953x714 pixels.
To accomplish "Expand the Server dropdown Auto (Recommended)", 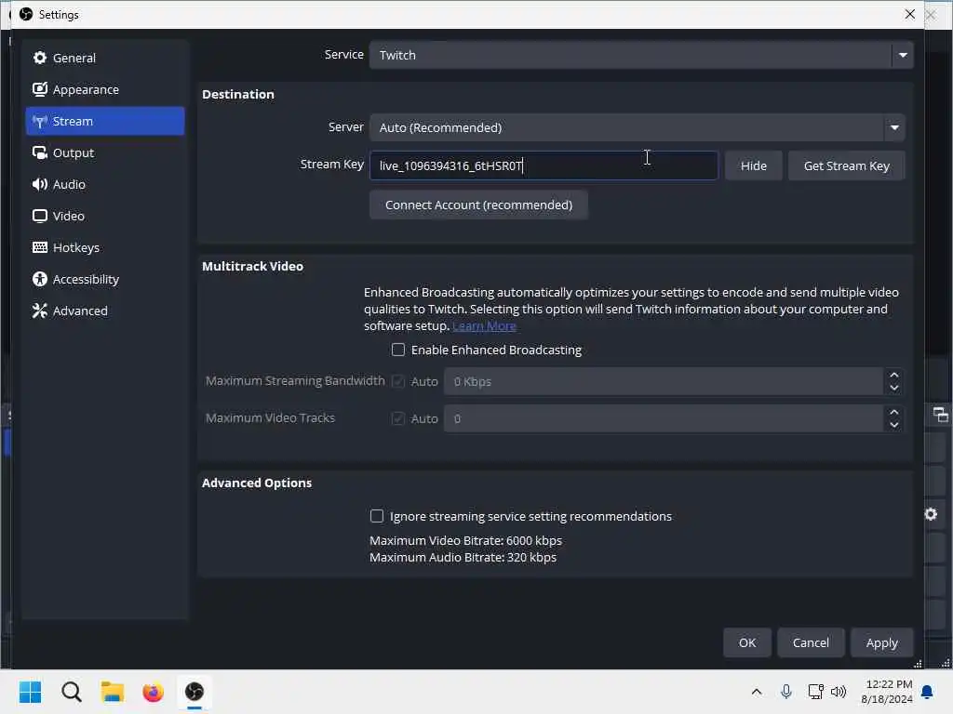I will pyautogui.click(x=637, y=127).
